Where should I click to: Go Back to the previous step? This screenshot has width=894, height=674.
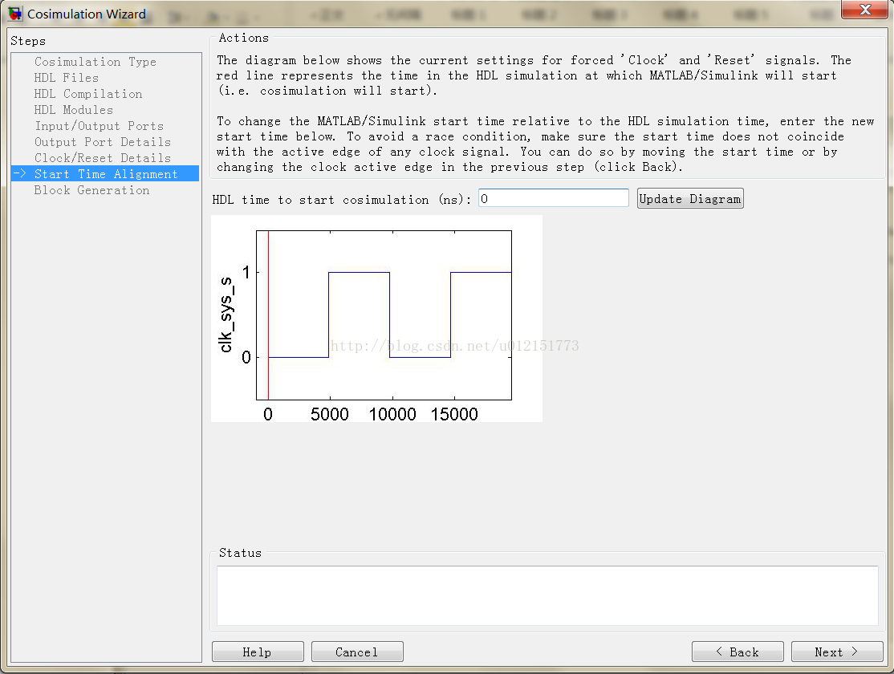tap(738, 652)
